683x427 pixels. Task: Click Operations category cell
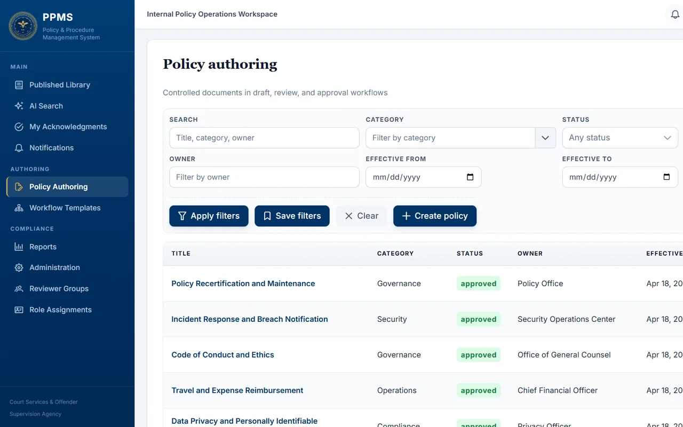[396, 390]
